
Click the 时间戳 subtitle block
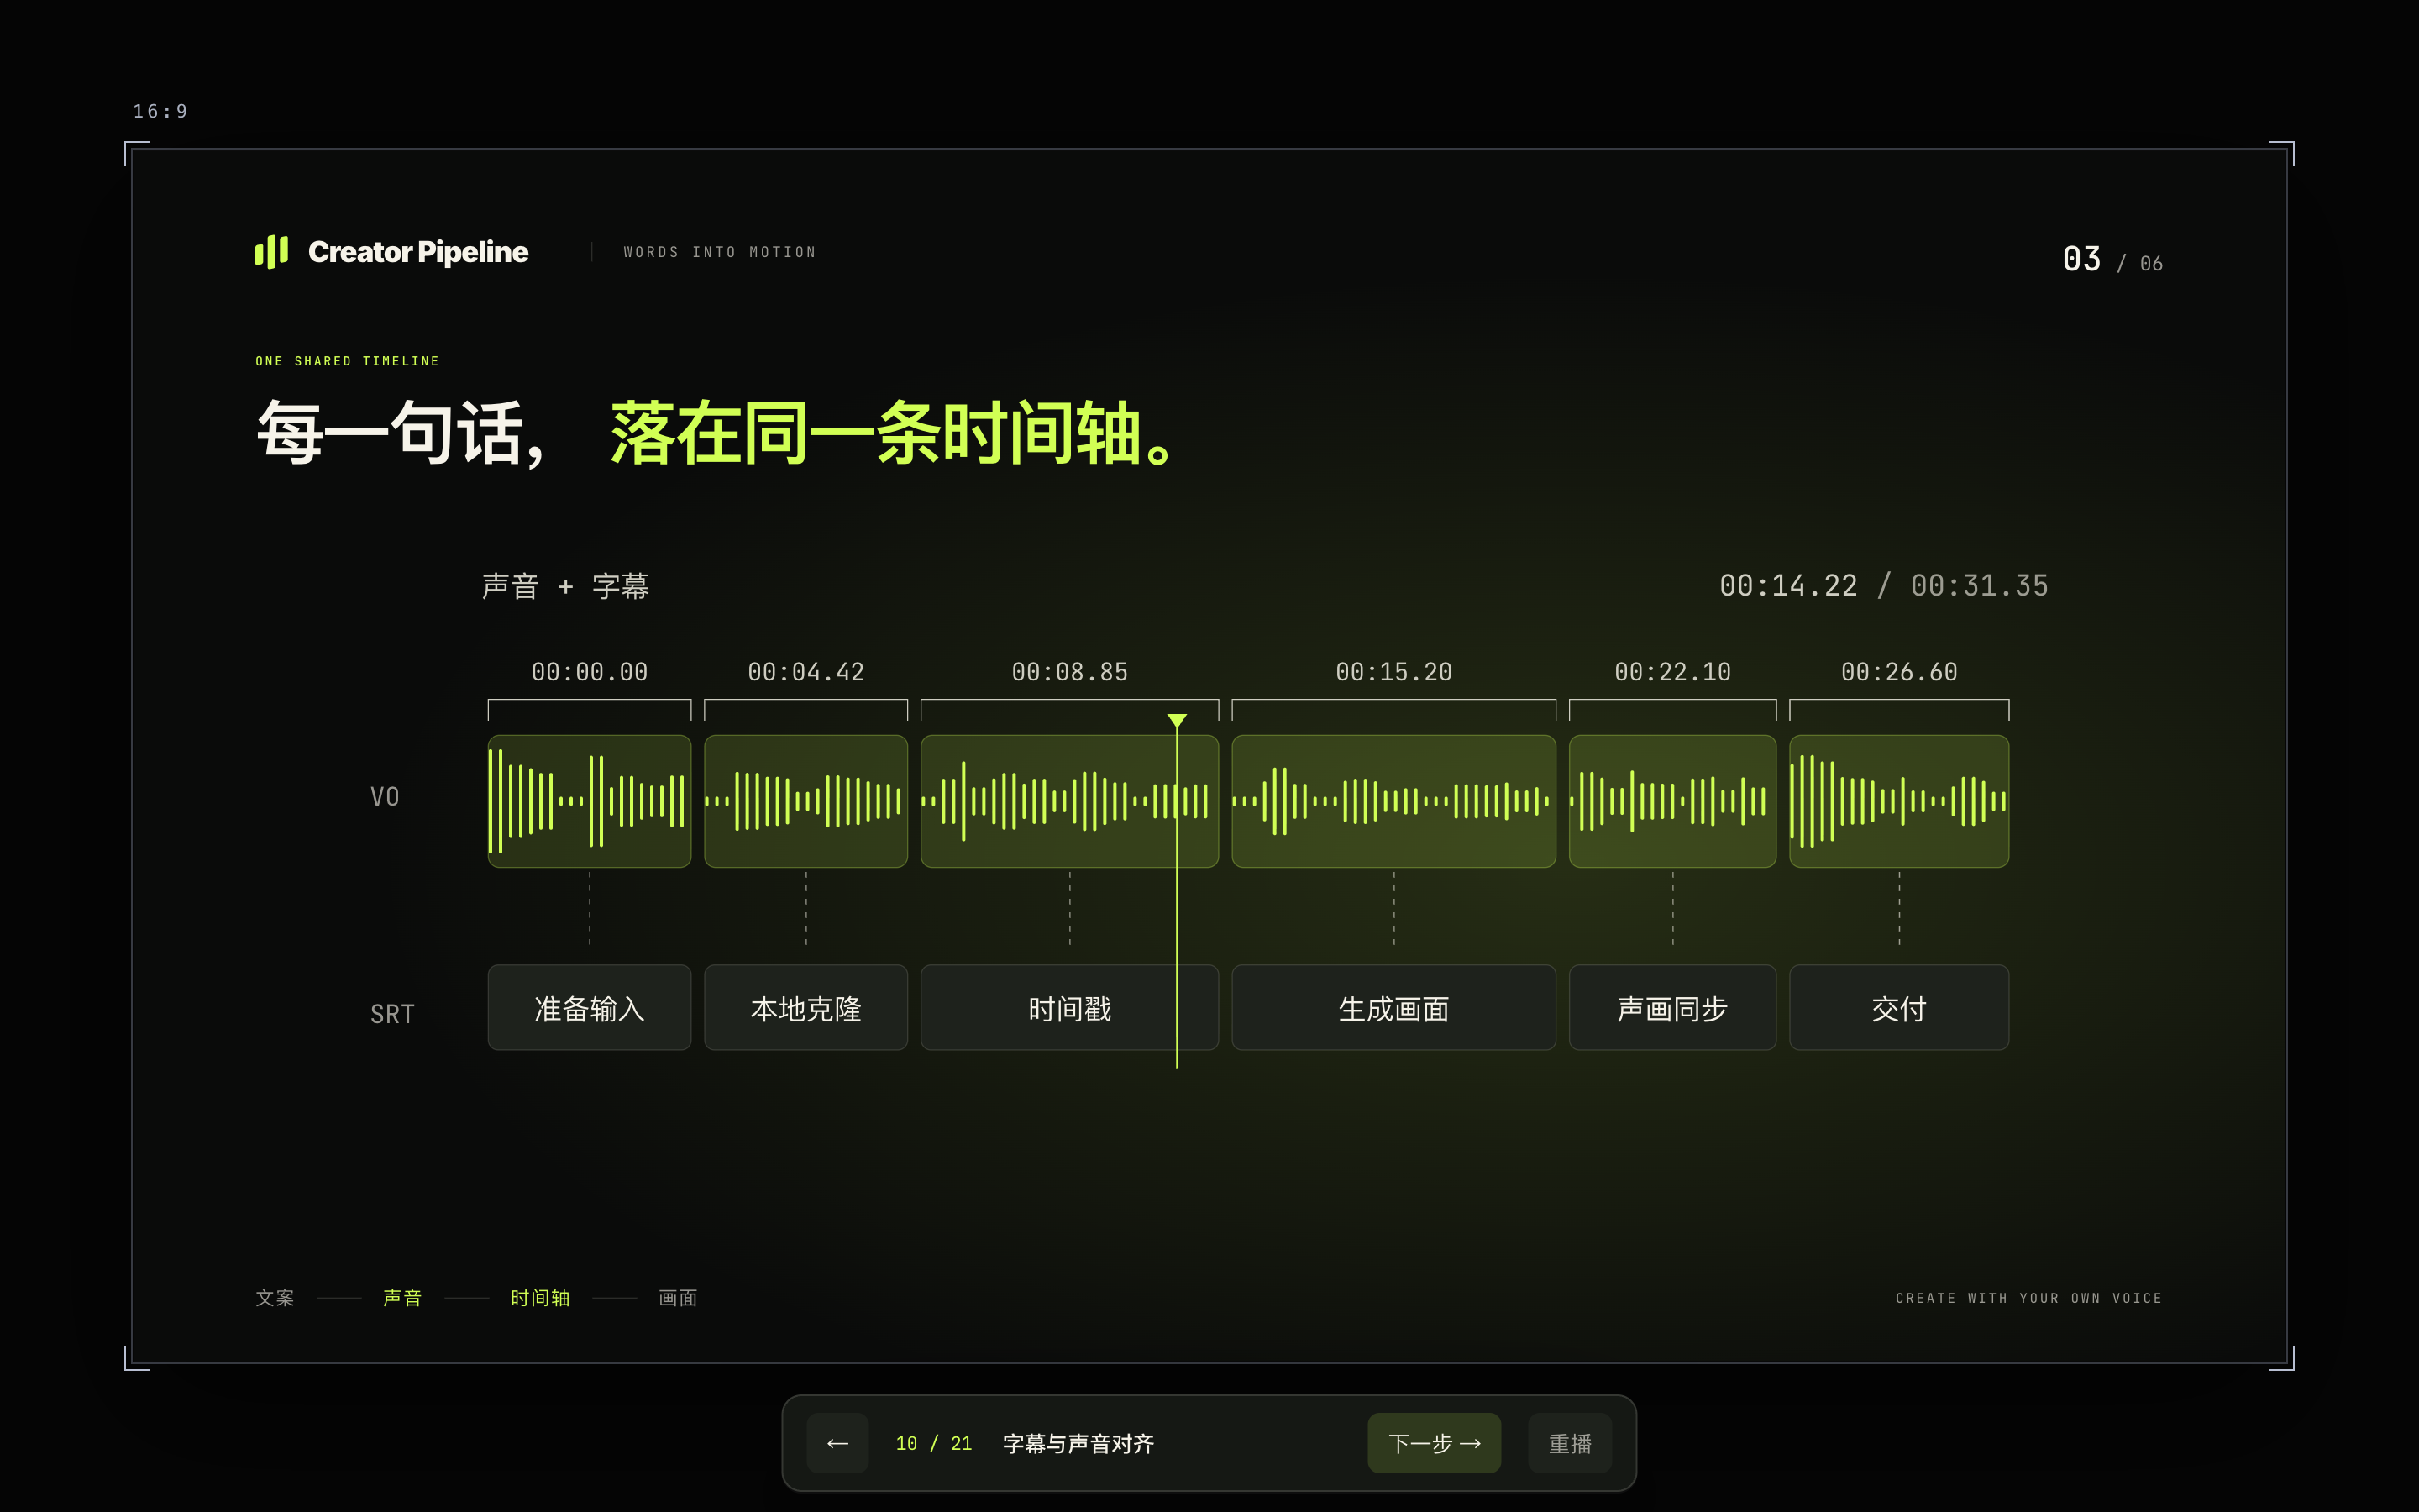1069,1008
